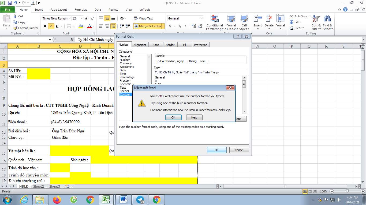Open Word from the Windows taskbar
This screenshot has height=205, width=366.
[x=124, y=199]
